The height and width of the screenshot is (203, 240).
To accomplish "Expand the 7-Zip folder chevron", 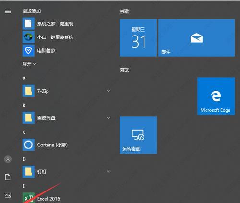I will coord(108,91).
